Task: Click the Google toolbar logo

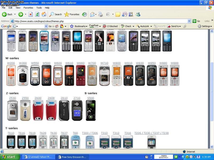Action: (x=6, y=26)
